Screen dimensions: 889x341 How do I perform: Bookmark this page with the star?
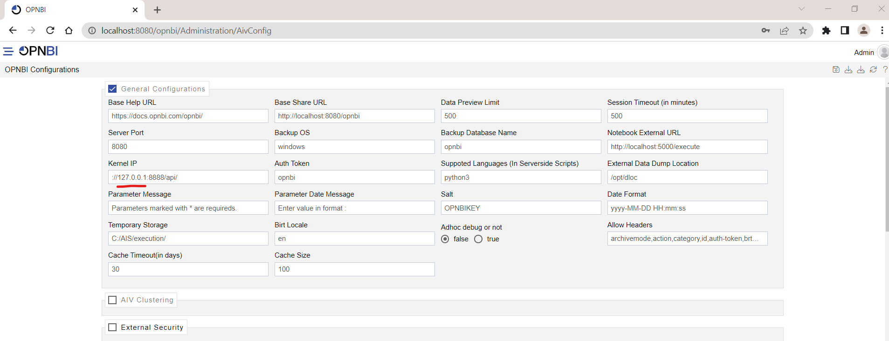point(803,30)
